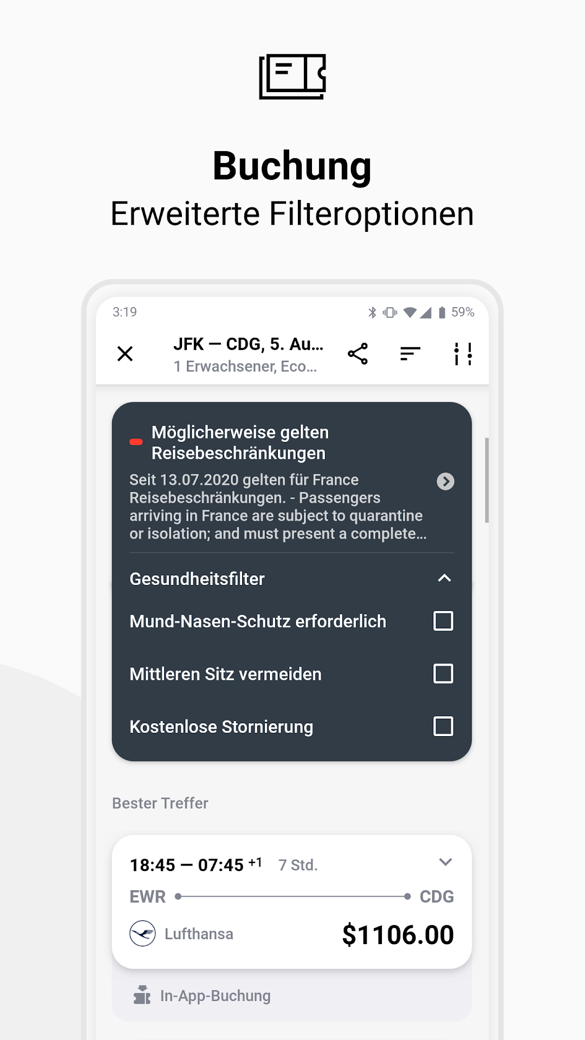Tap the battery icon in status bar
This screenshot has height=1040, width=585.
tap(442, 312)
